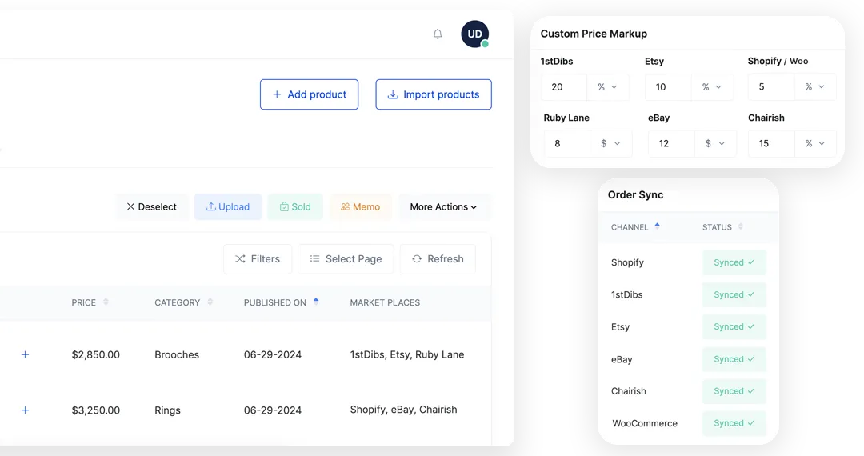Open the Etsy markup unit dropdown

(712, 87)
